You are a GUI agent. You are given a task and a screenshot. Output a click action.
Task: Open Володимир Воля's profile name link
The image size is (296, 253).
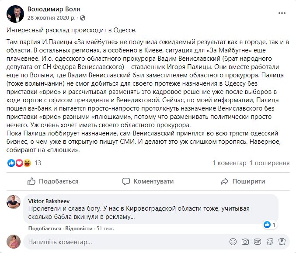point(54,9)
